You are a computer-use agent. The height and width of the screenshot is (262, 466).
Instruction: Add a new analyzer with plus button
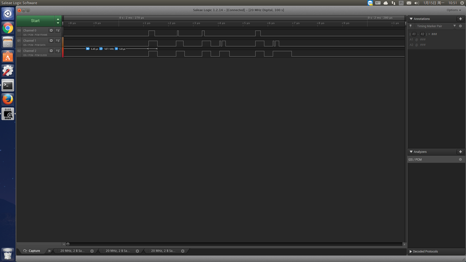pyautogui.click(x=460, y=152)
